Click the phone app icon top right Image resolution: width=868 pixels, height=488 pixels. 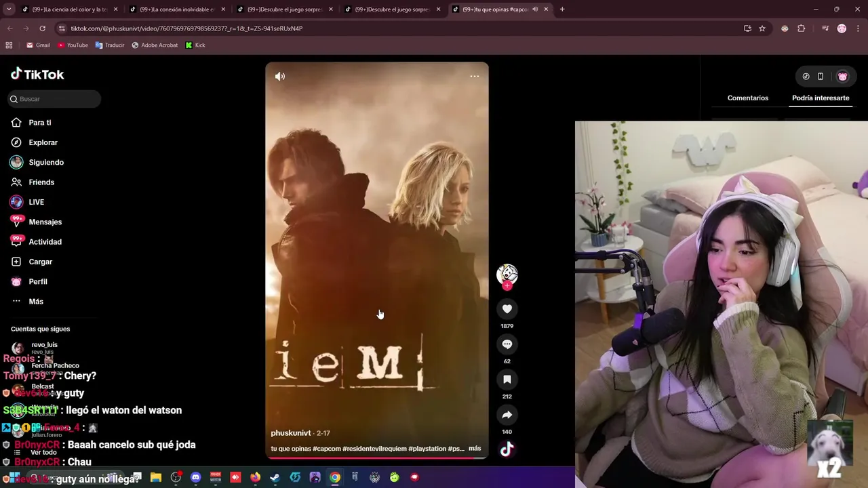pos(821,77)
